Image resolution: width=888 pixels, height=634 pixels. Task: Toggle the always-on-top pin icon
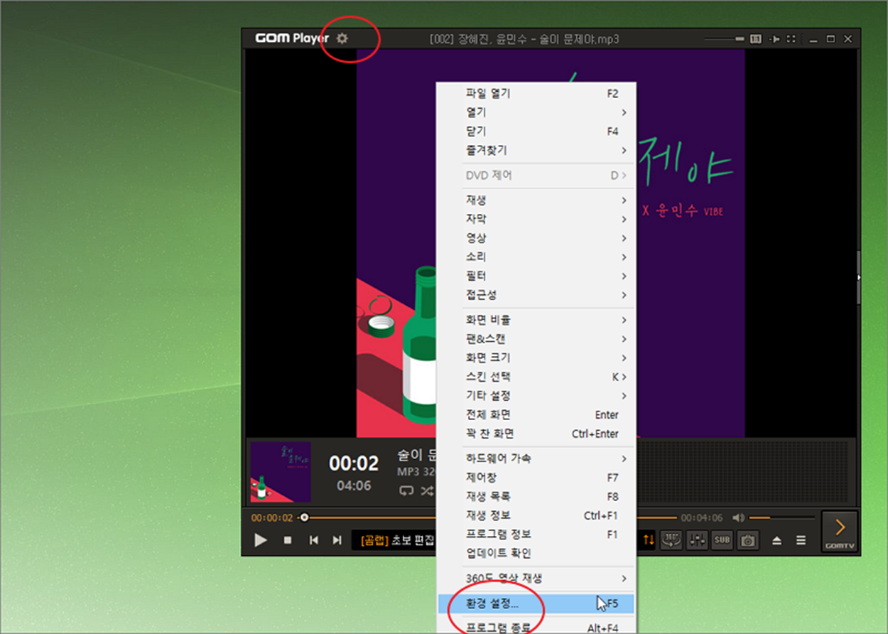pos(775,38)
